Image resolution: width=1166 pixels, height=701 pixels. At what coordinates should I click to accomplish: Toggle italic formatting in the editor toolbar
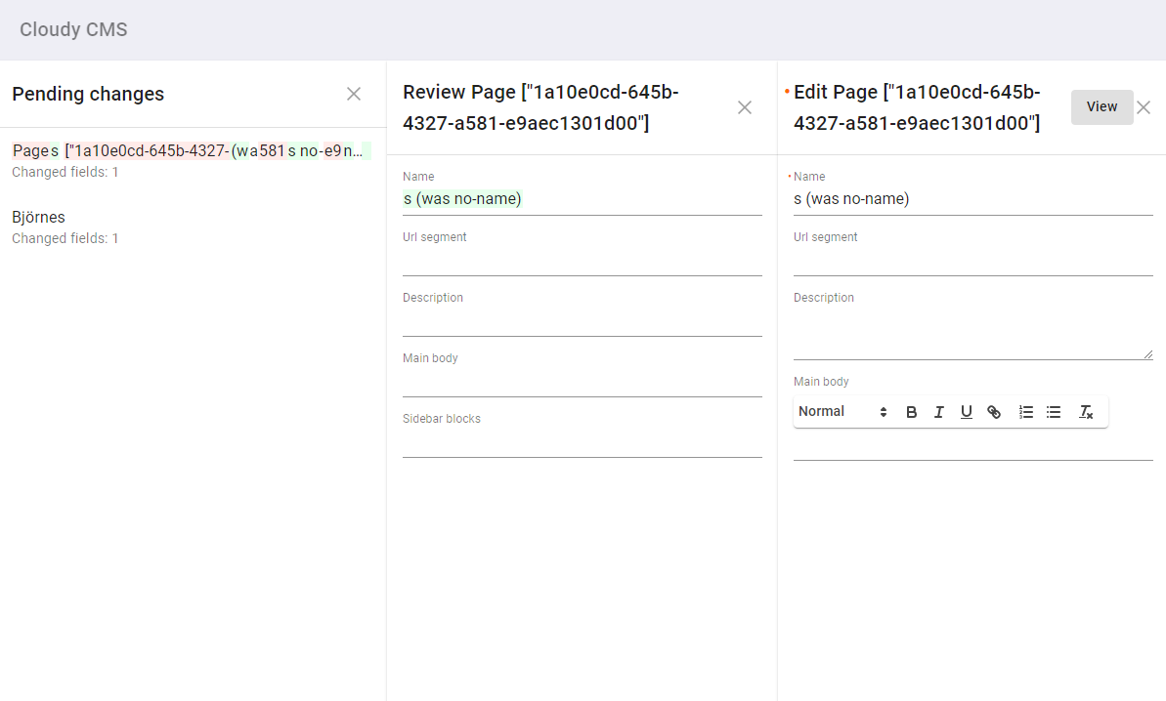tap(938, 411)
